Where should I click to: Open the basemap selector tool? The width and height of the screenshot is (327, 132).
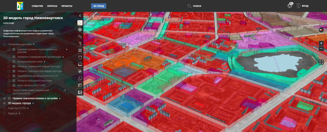coord(80,23)
